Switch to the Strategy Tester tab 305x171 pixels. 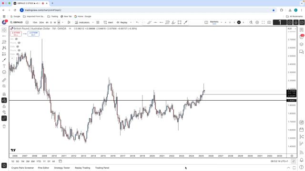point(62,168)
